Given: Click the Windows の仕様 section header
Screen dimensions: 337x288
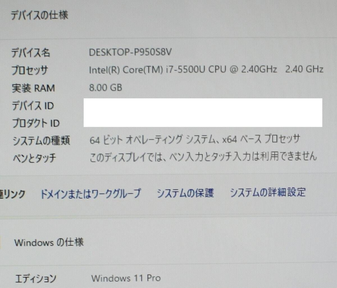Looking at the screenshot, I should [x=49, y=242].
